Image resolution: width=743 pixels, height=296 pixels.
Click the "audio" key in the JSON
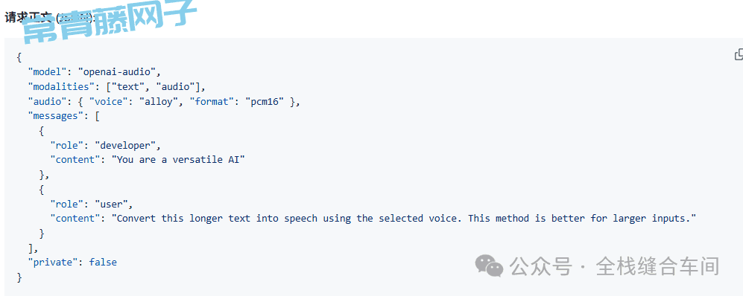(x=48, y=101)
